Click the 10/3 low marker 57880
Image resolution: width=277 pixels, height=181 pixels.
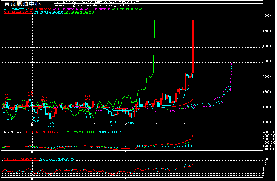click(36, 120)
